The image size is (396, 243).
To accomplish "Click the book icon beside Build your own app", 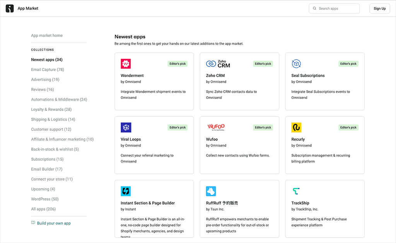I will point(33,223).
